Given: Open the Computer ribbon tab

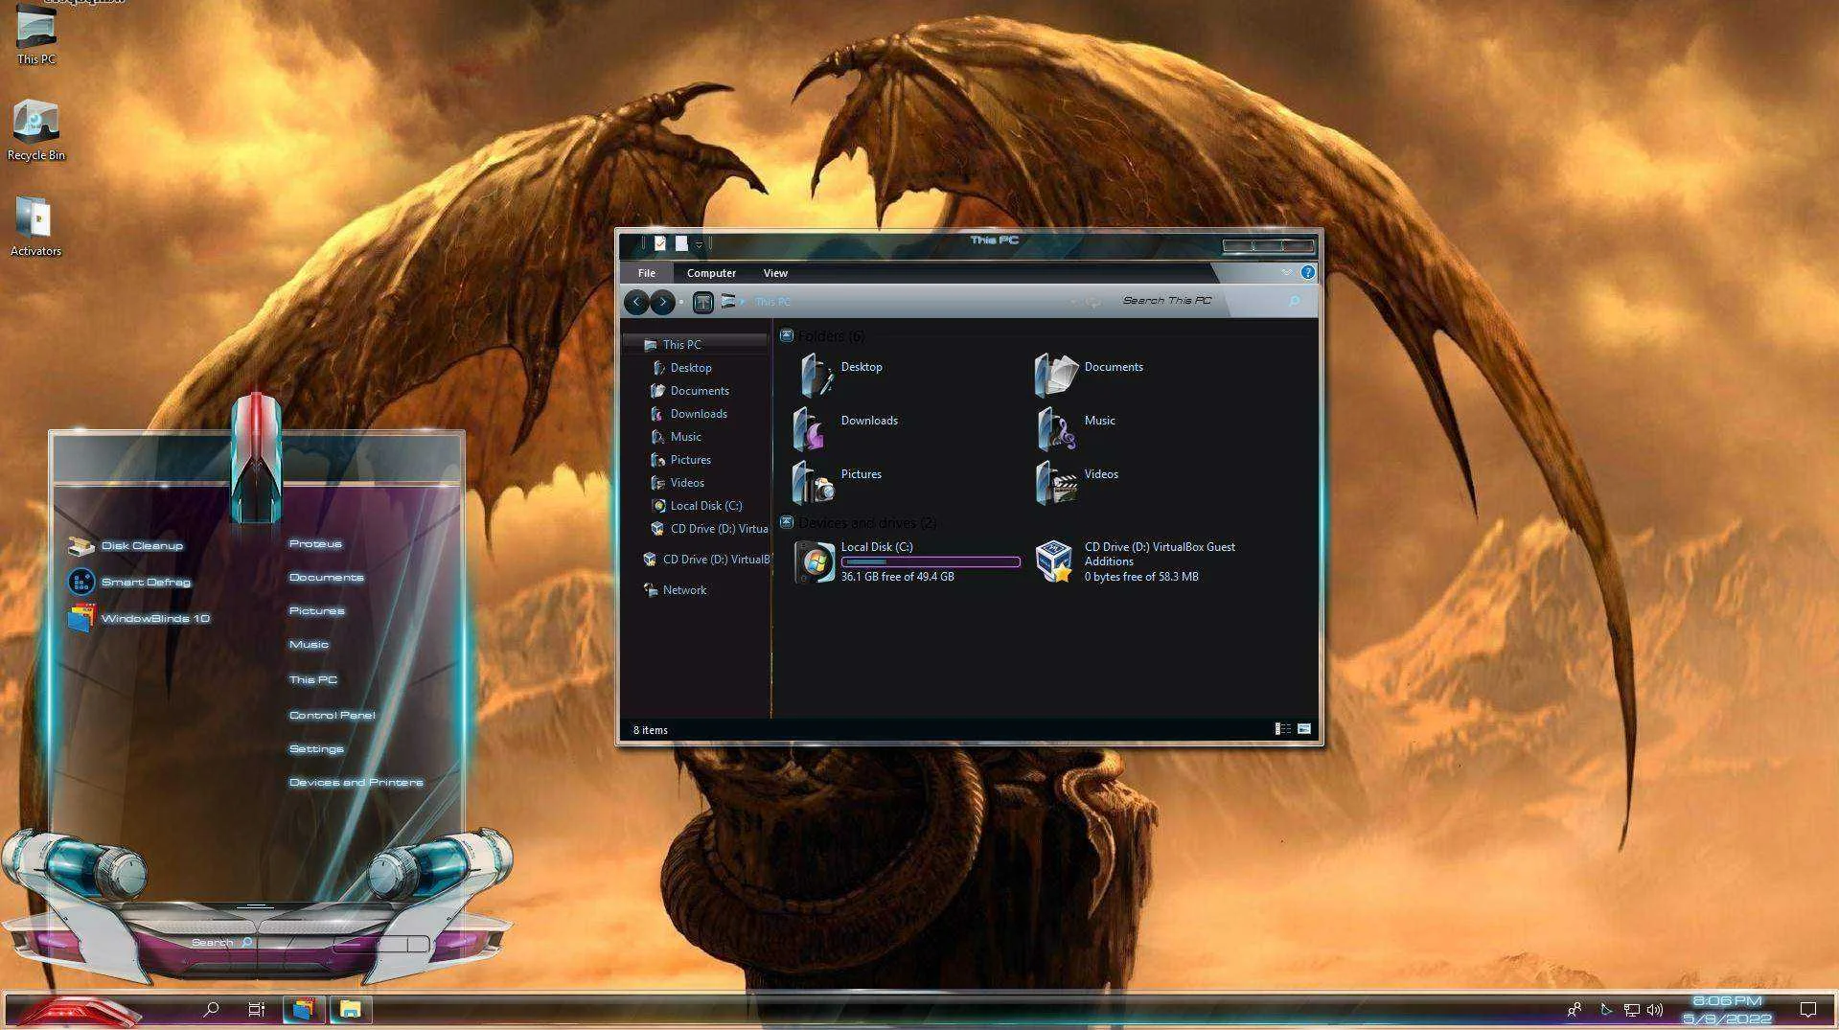Looking at the screenshot, I should point(711,273).
